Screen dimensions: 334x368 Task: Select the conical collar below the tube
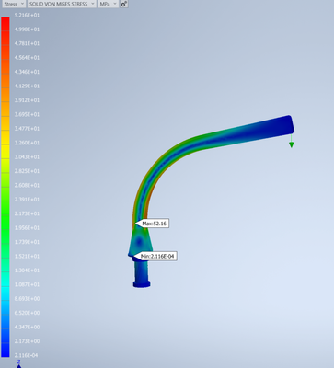click(140, 243)
